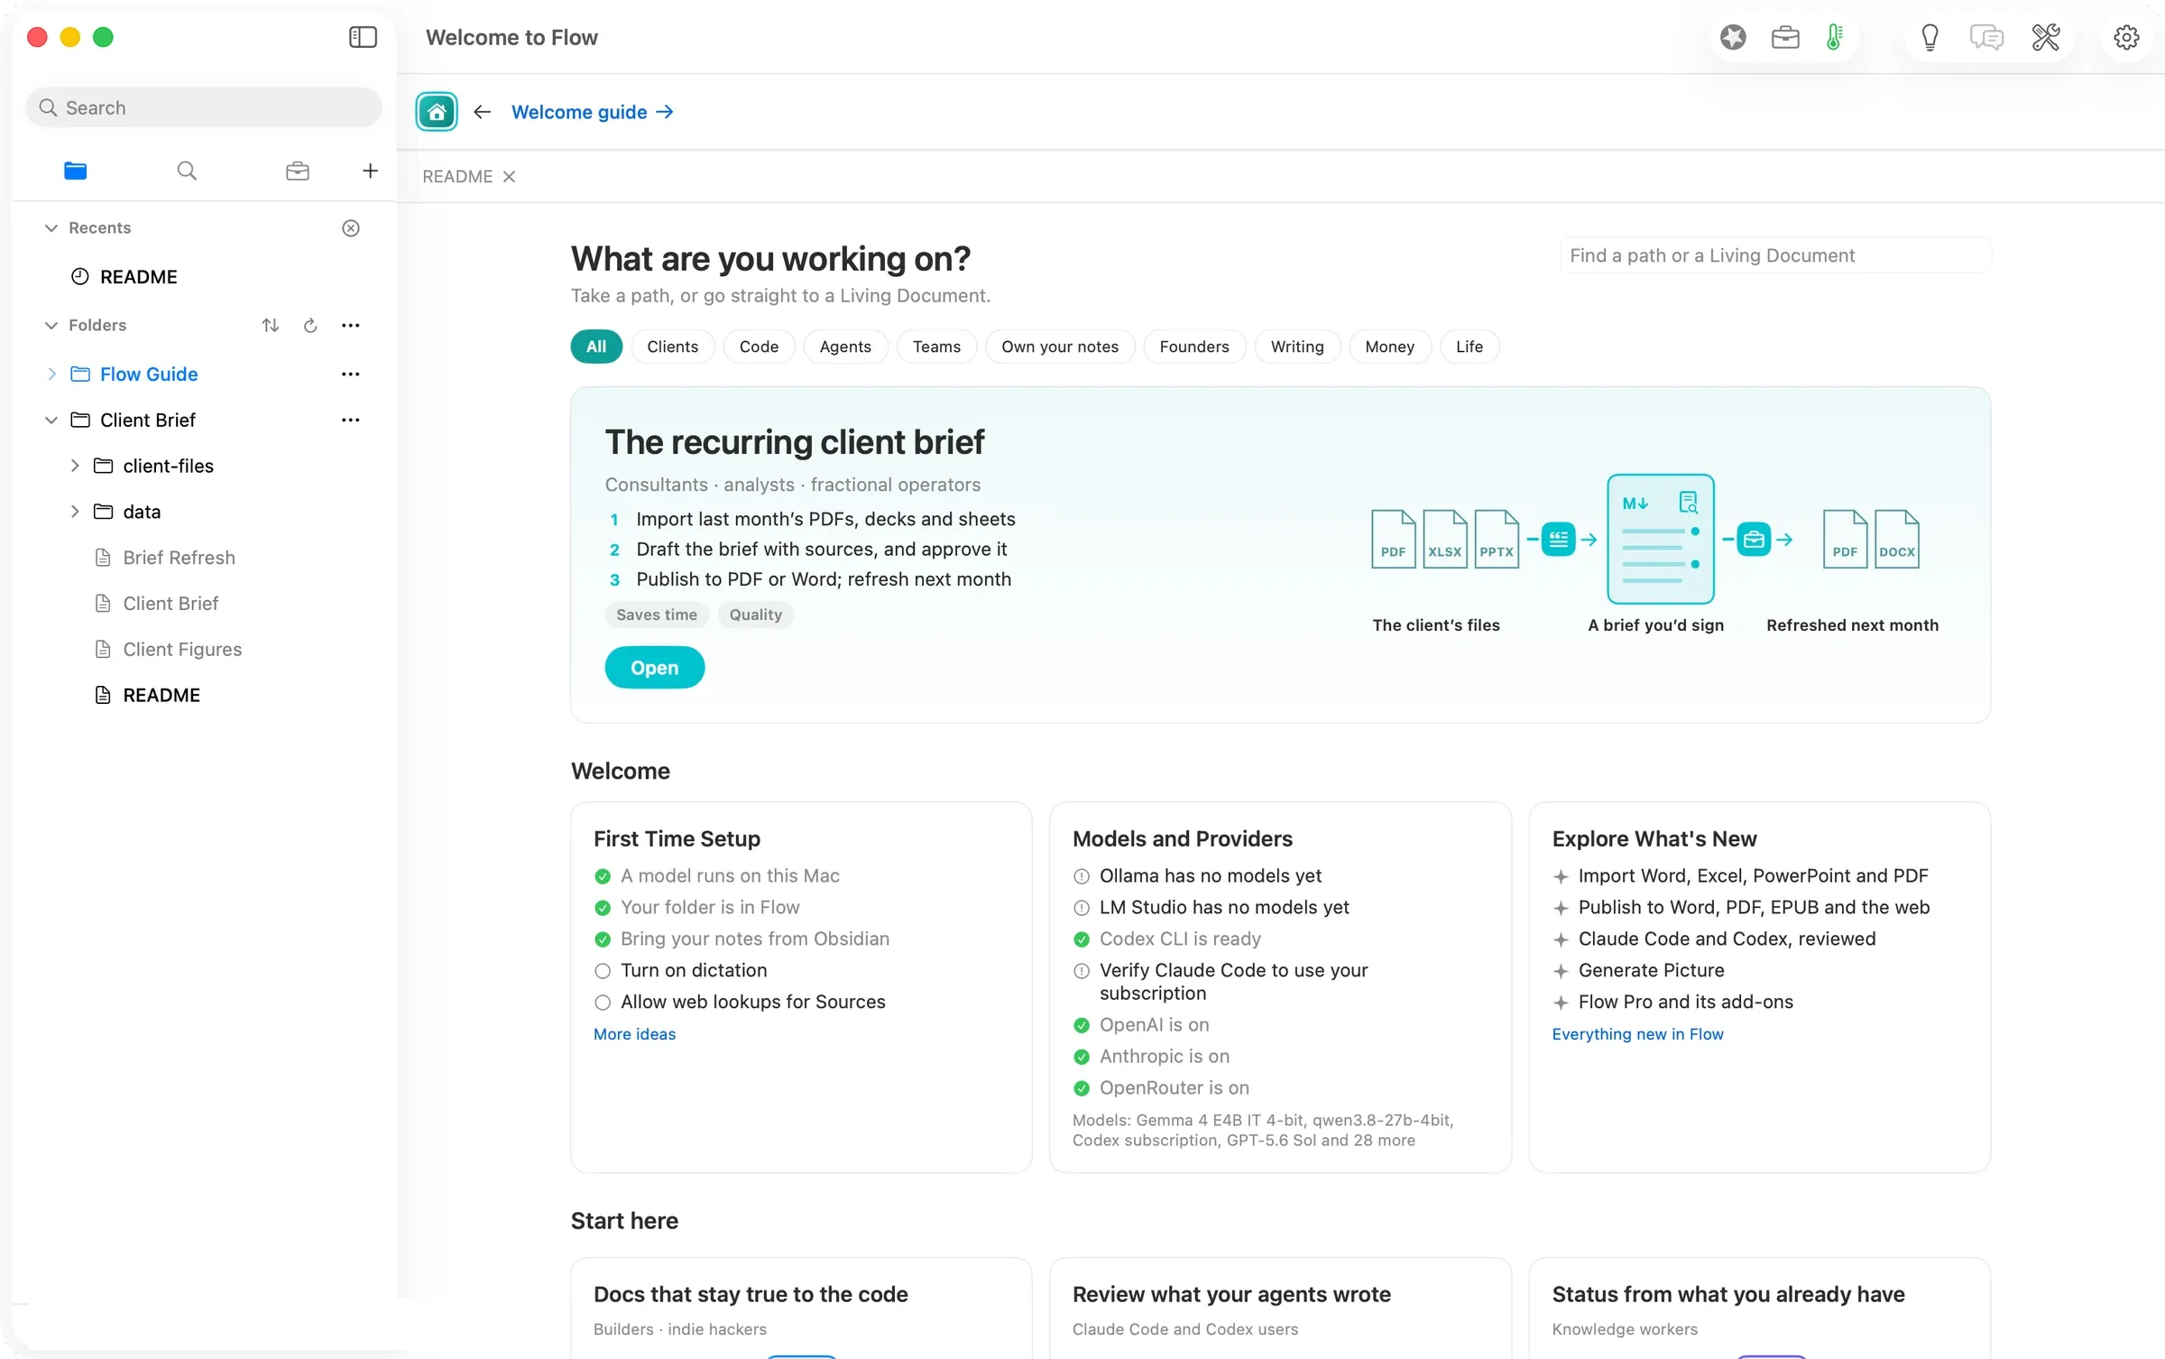This screenshot has width=2165, height=1359.
Task: Collapse the Folders section
Action: [x=51, y=325]
